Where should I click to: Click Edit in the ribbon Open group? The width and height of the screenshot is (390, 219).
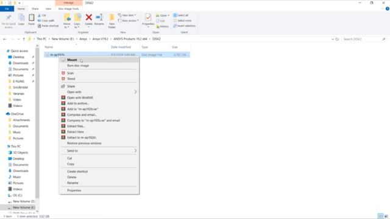click(x=160, y=21)
